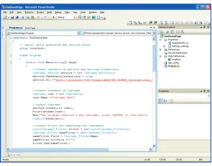This screenshot has width=212, height=166.
Task: Open the File menu
Action: coord(5,12)
